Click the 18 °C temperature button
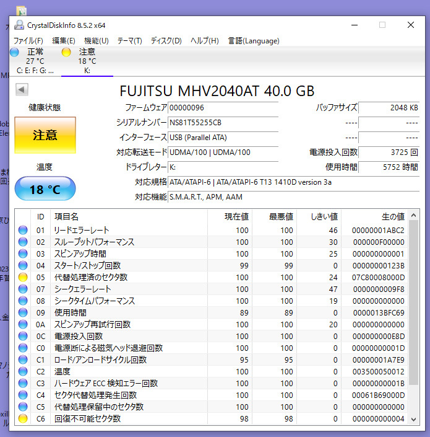The height and width of the screenshot is (437, 430). pos(45,188)
